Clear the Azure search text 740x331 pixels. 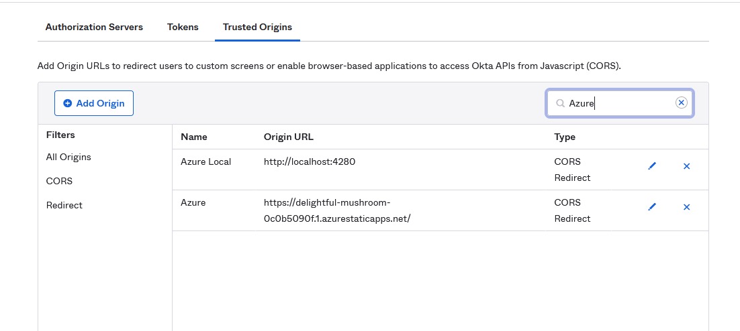tap(681, 103)
